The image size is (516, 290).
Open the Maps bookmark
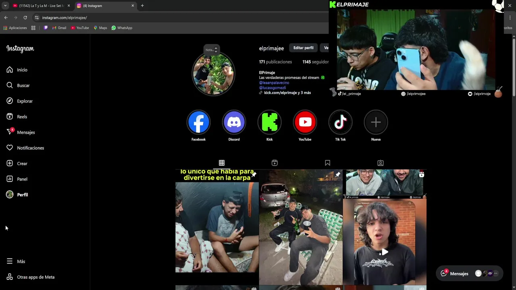coord(100,28)
